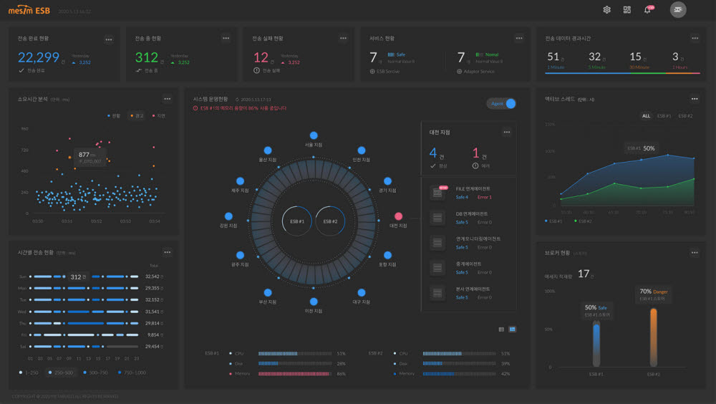Select the ESB #2 tab in active threads
This screenshot has height=404, width=716.
tap(685, 116)
